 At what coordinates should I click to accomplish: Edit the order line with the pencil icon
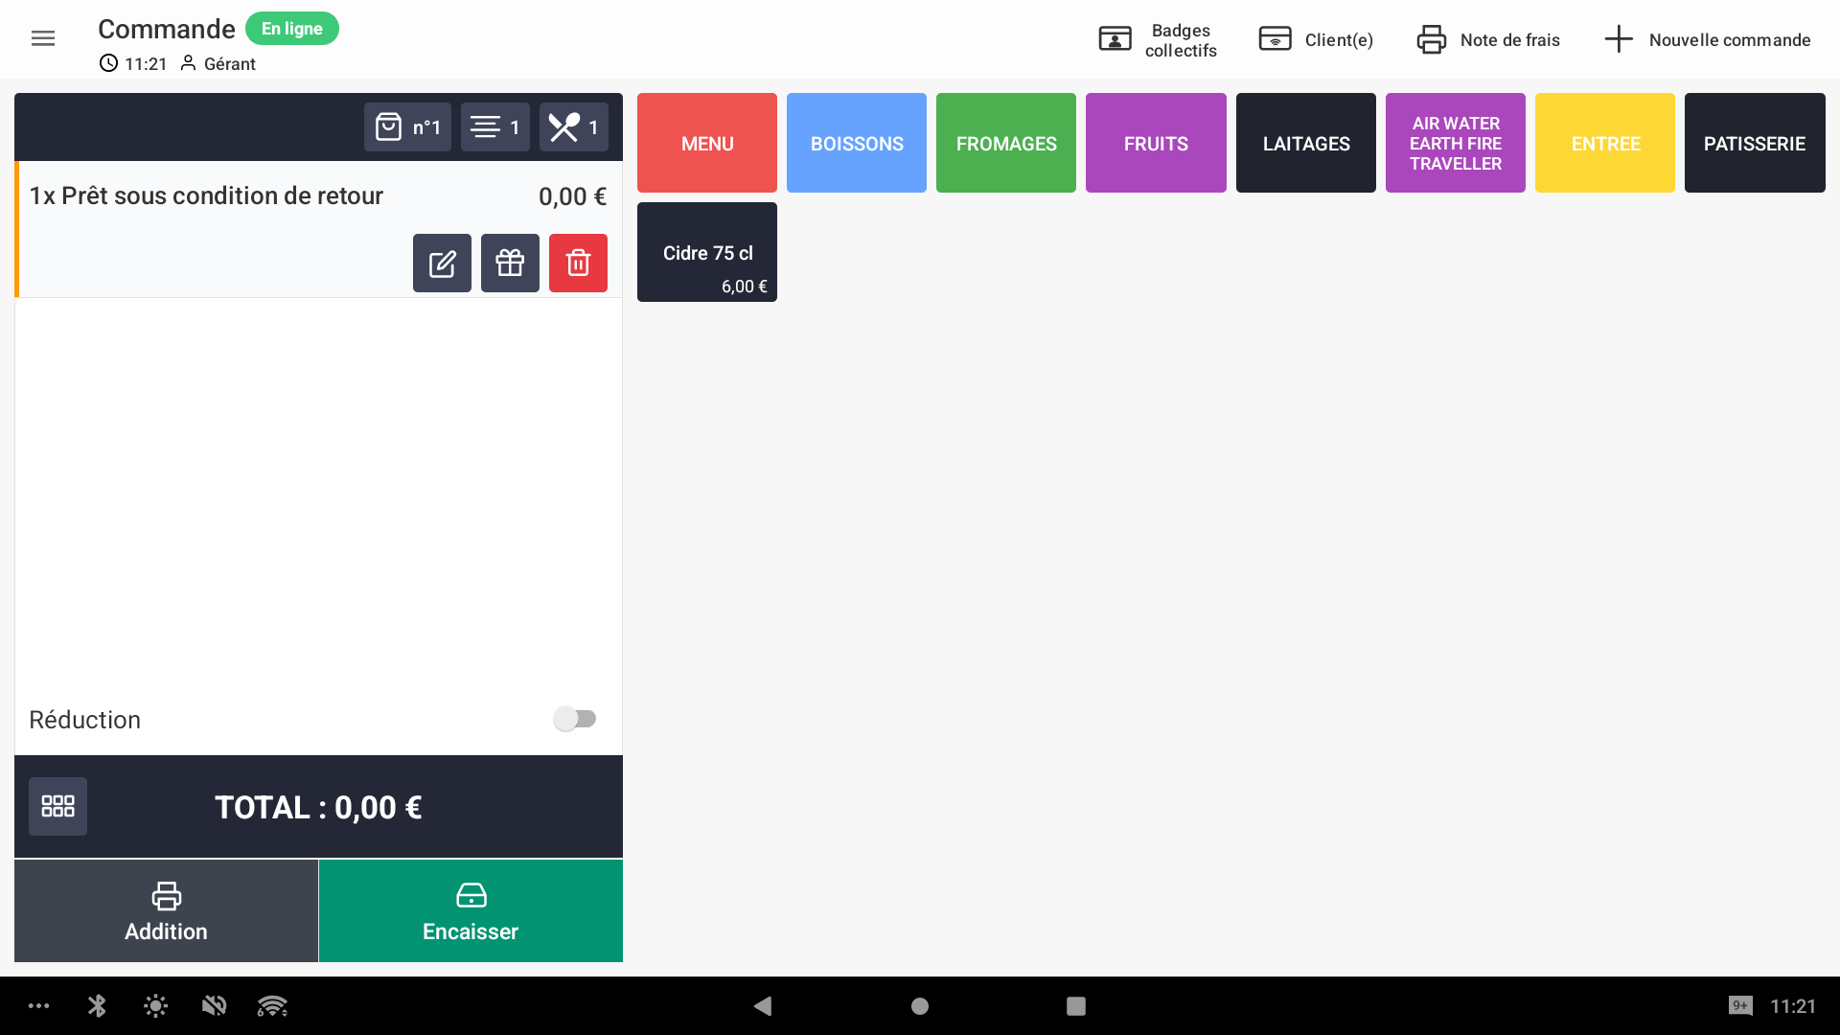pyautogui.click(x=442, y=263)
